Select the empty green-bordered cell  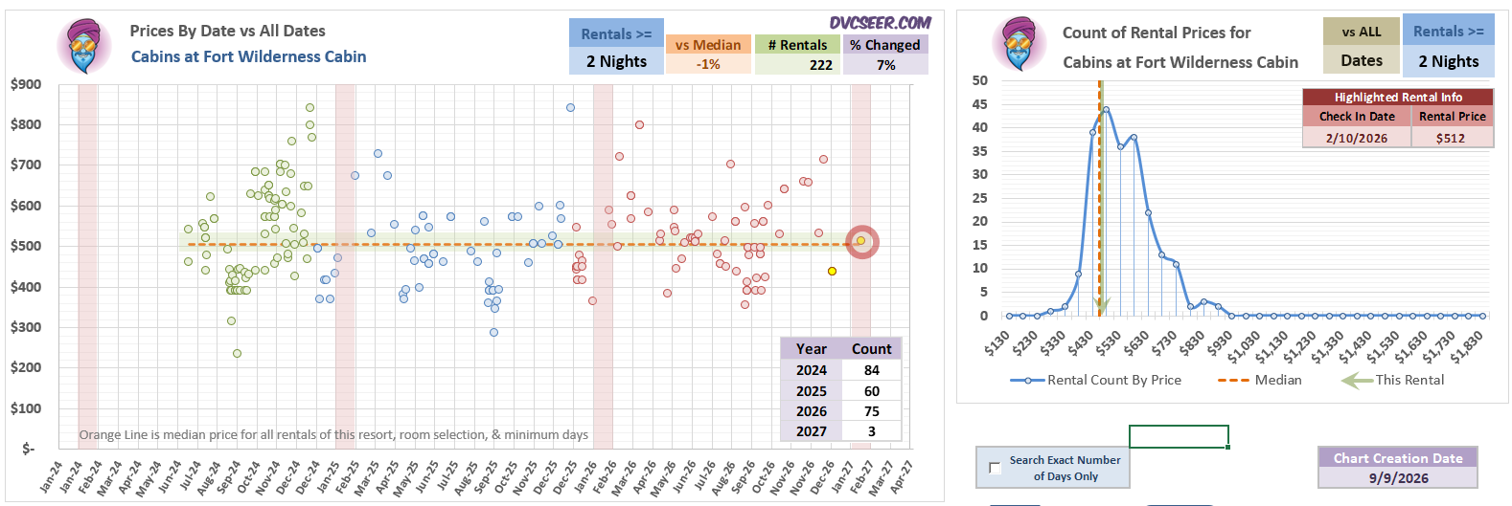[x=1179, y=436]
